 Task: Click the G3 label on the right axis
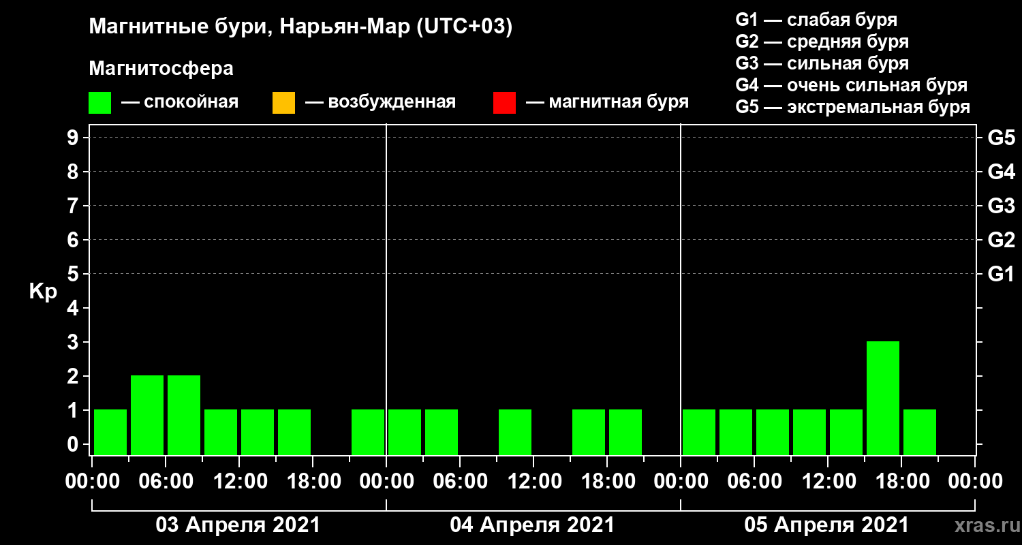[x=1002, y=206]
